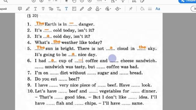The width and height of the screenshot is (196, 110).
Task: Click orange "a" before "cup of"
Action: pyautogui.click(x=52, y=60)
